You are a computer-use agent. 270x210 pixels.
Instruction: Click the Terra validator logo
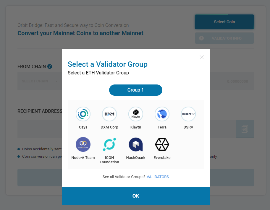pyautogui.click(x=162, y=114)
